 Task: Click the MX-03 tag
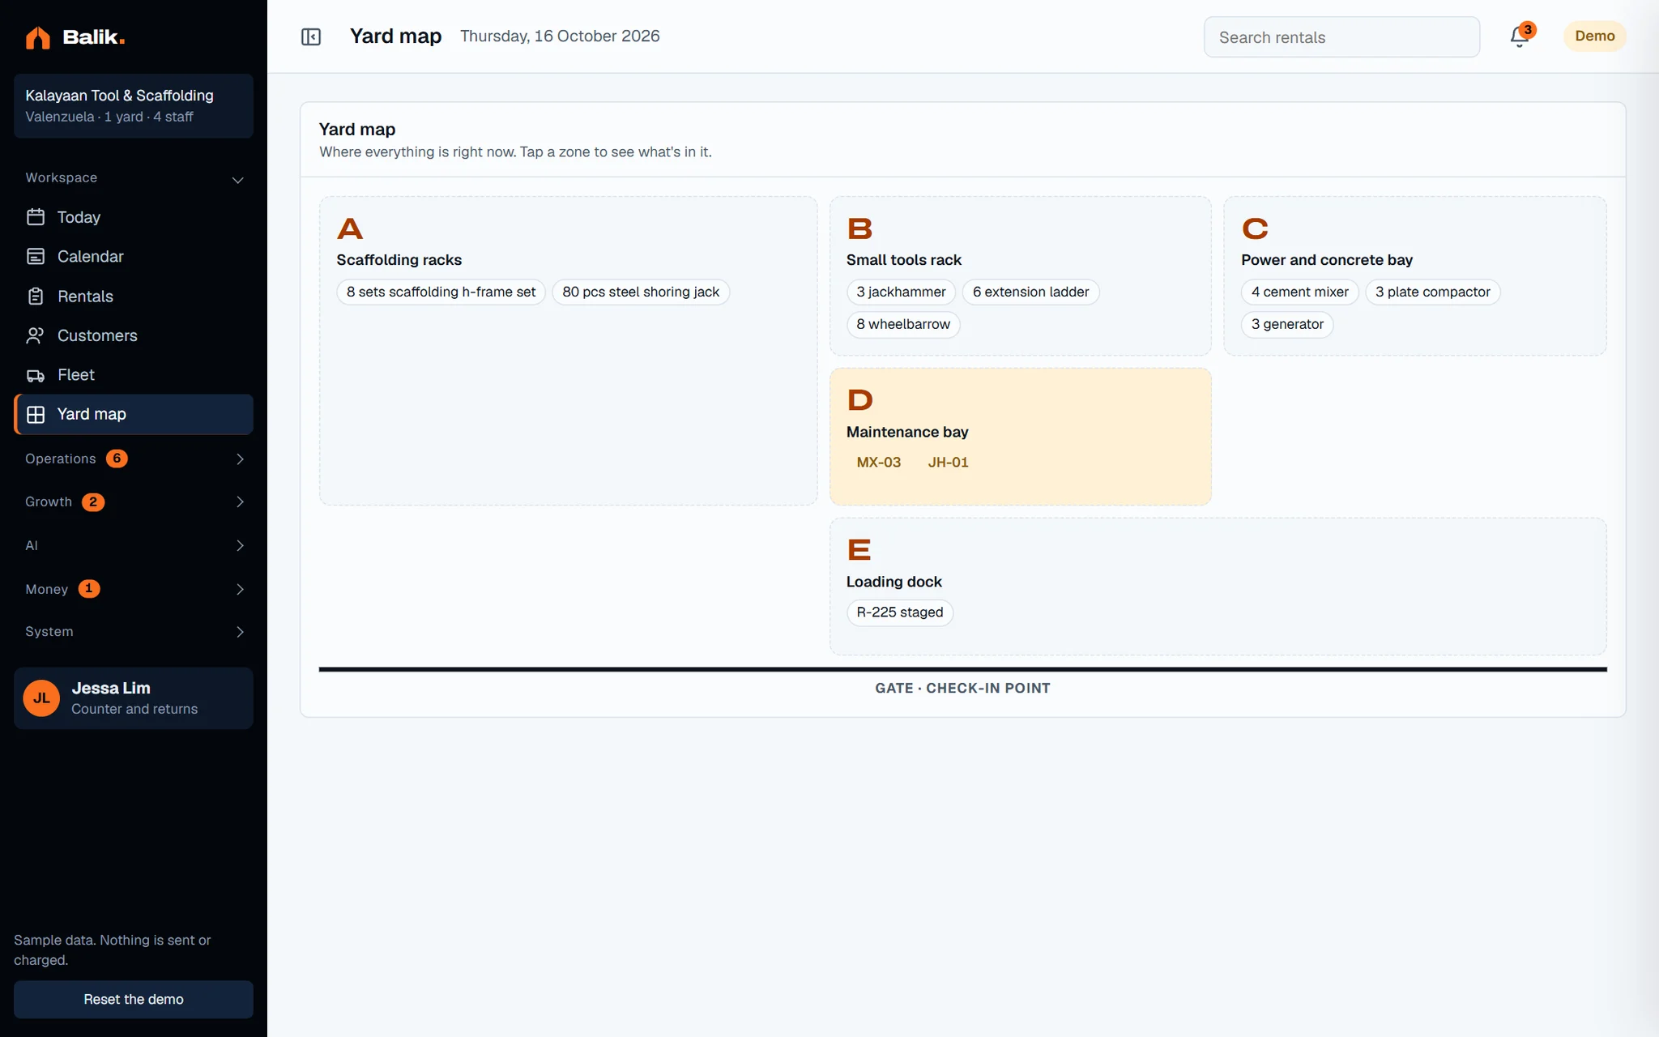[879, 463]
